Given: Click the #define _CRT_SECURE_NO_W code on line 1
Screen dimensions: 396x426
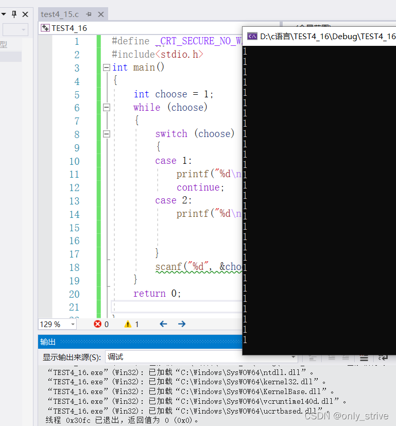Looking at the screenshot, I should click(x=177, y=41).
